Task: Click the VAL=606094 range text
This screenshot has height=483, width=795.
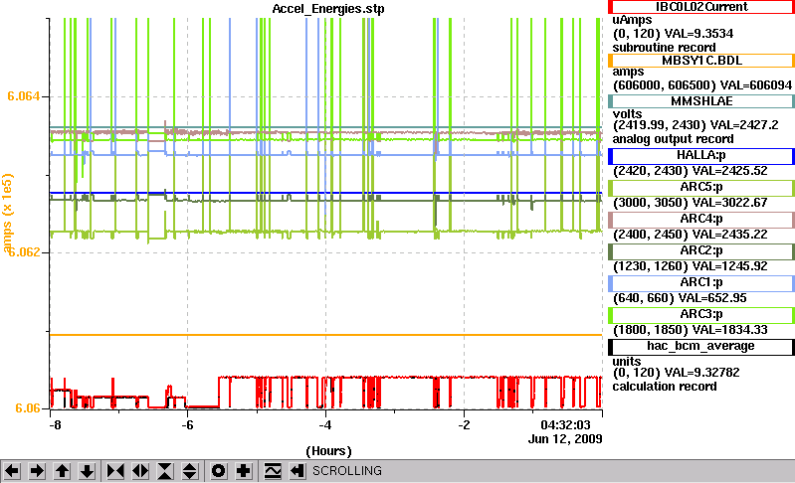Action: click(756, 85)
